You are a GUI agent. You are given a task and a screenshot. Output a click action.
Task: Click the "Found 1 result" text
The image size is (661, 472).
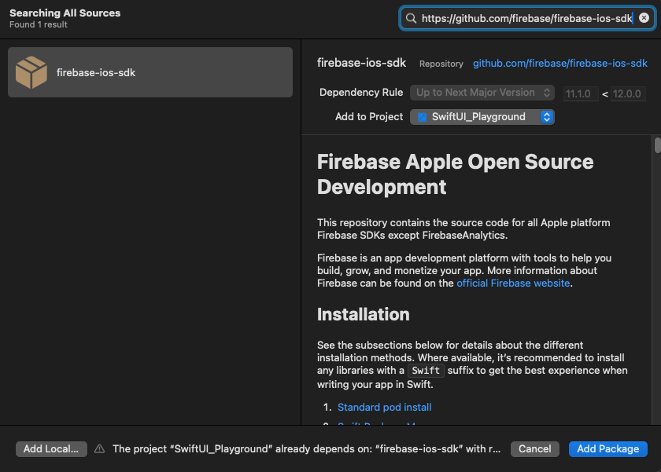pyautogui.click(x=39, y=25)
